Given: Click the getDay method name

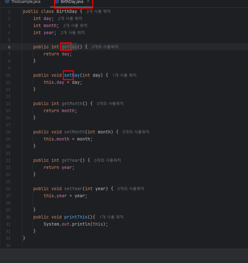Looking at the screenshot, I should pyautogui.click(x=69, y=47).
